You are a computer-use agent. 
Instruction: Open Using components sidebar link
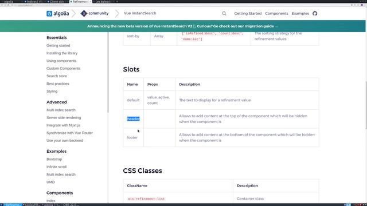point(61,61)
